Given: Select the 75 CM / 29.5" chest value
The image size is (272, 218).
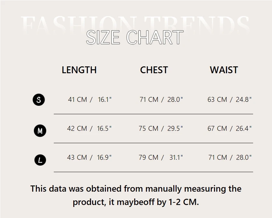Looking at the screenshot, I should click(x=161, y=129).
